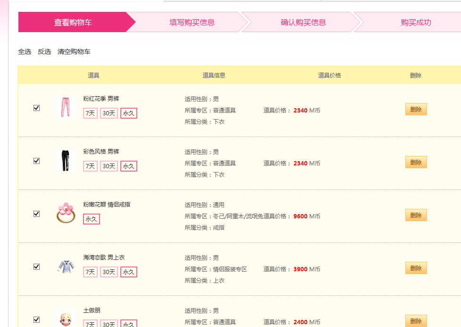Screen dimensions: 461x327
Task: Select 7天 duration for 海湾恋歌 男上衣
Action: pyautogui.click(x=90, y=272)
